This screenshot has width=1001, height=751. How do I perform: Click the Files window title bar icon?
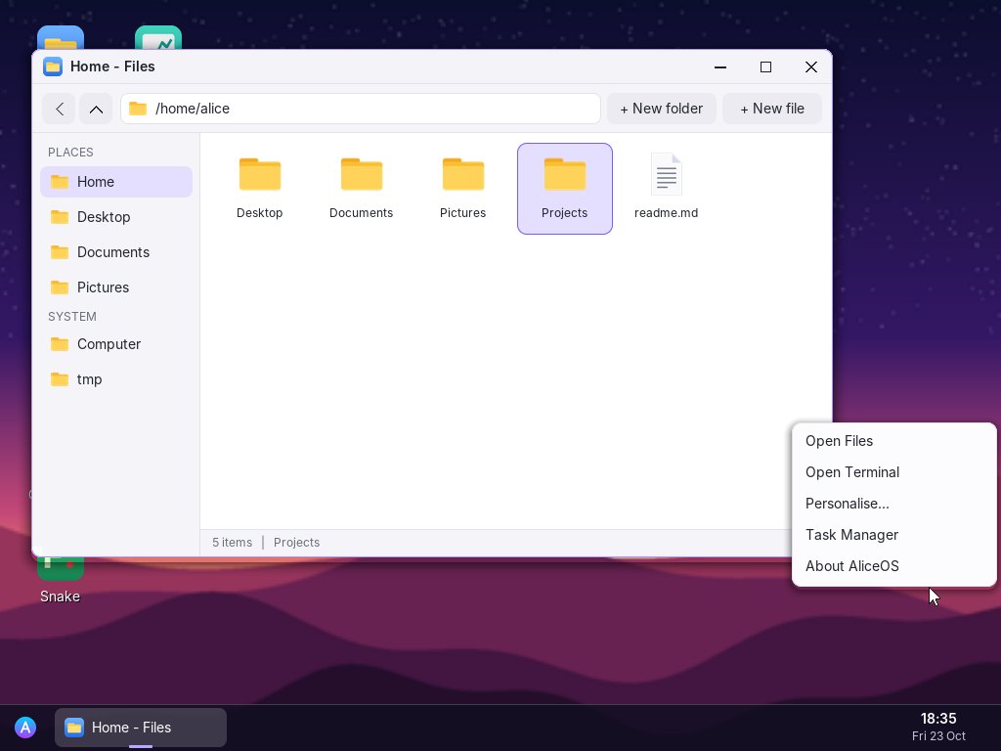[x=53, y=66]
